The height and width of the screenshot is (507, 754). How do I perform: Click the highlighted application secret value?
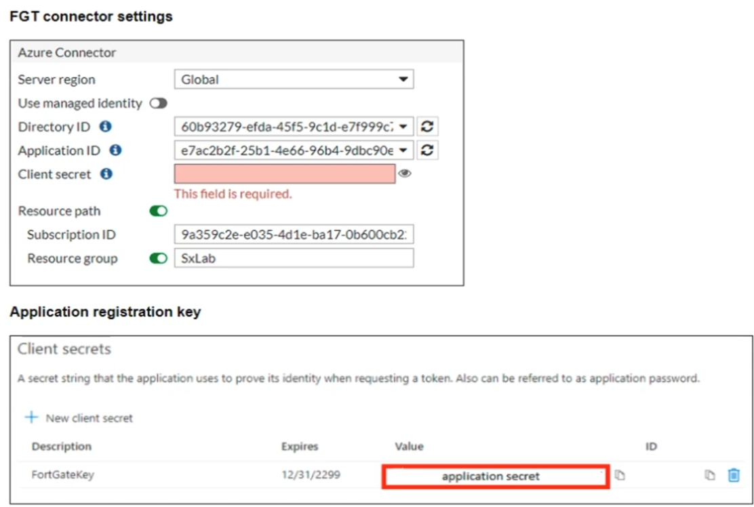pos(492,476)
